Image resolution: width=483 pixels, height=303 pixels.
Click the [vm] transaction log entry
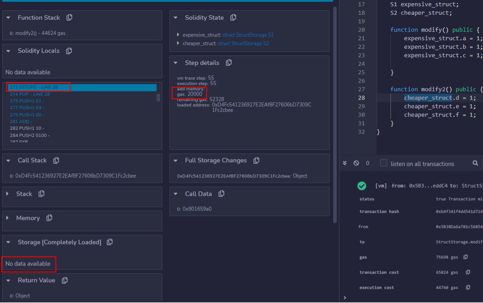(429, 185)
